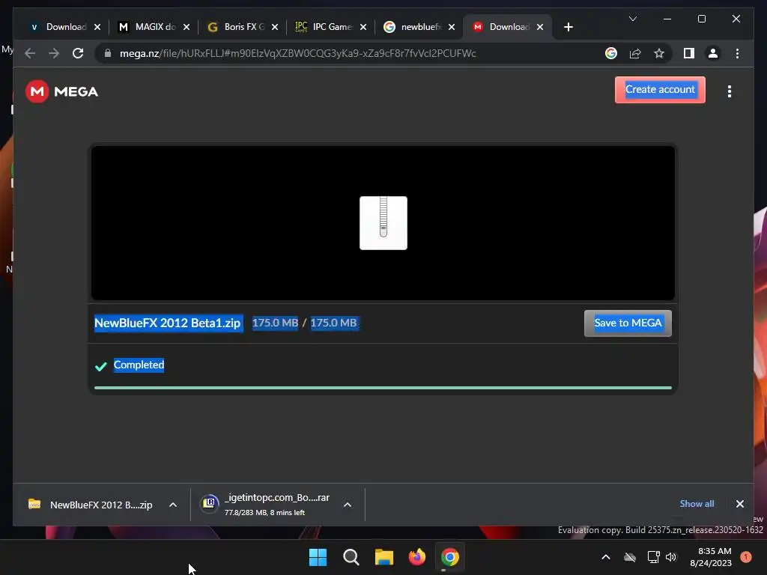
Task: Expand options for NewBlueFX zip download
Action: pos(173,505)
